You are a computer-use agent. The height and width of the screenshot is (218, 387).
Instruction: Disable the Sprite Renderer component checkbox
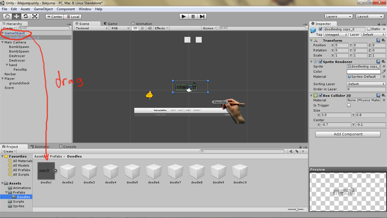click(320, 62)
